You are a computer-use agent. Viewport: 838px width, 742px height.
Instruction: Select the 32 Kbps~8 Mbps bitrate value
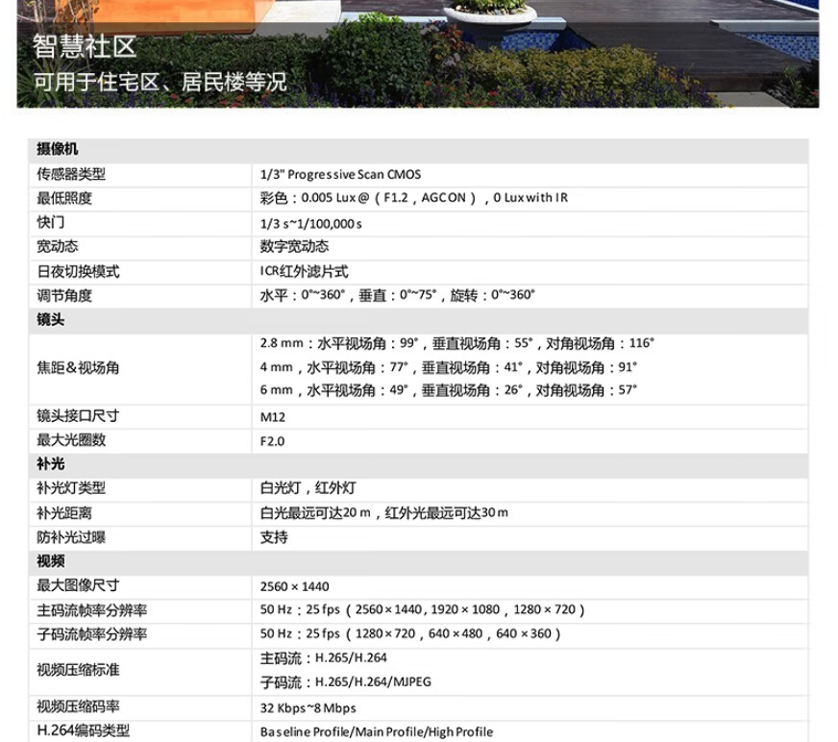[x=308, y=708]
